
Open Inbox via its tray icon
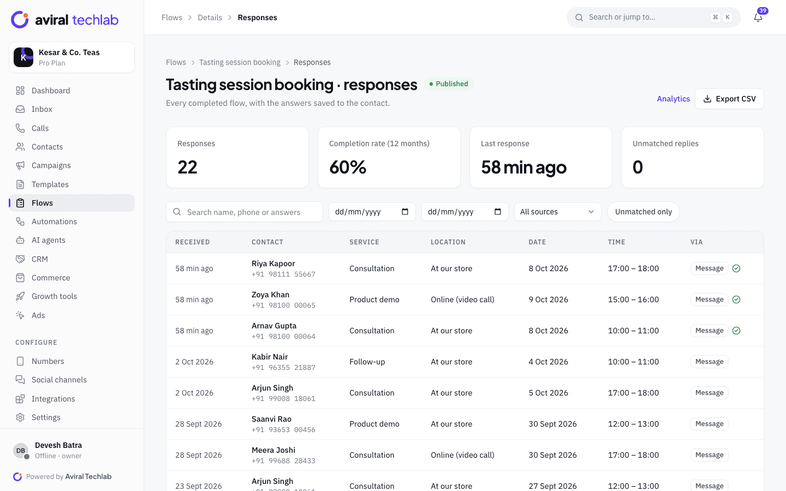click(x=20, y=109)
